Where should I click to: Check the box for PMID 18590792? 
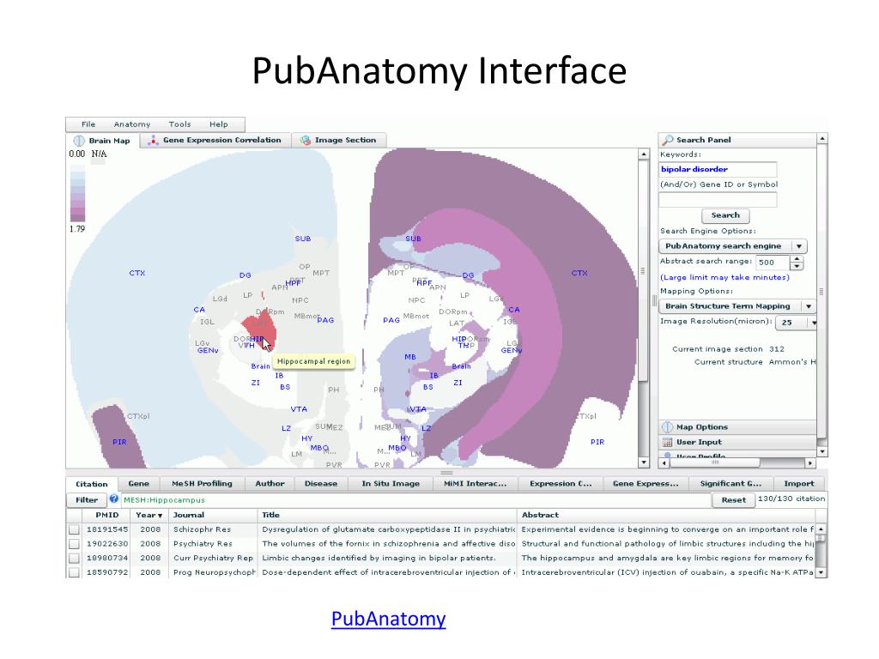(74, 572)
